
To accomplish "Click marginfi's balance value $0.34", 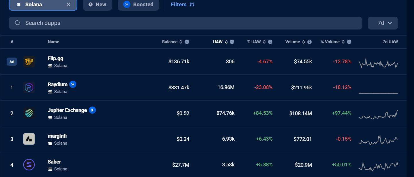I will 183,139.
